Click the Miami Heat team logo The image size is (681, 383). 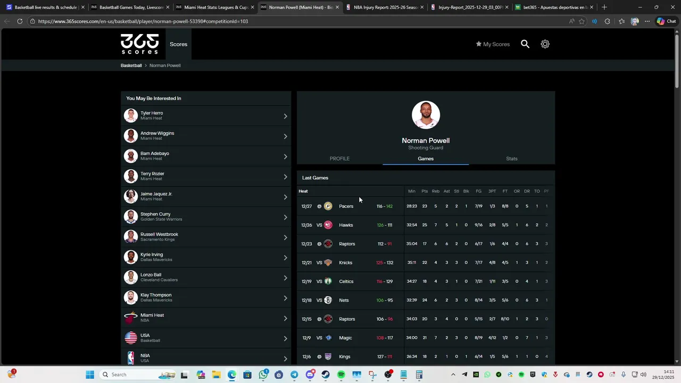[130, 318]
